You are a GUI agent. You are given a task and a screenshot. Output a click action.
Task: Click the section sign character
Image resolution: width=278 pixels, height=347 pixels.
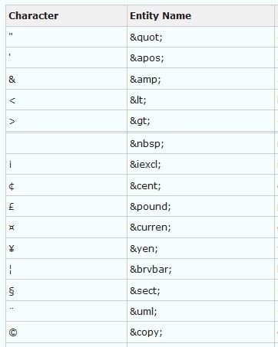(x=12, y=291)
